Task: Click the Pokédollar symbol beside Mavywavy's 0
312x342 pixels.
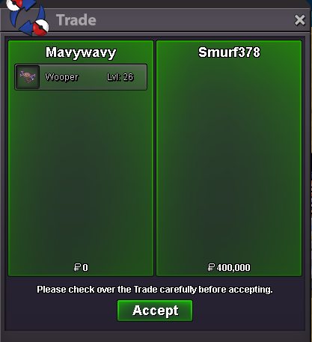Action: [x=77, y=267]
